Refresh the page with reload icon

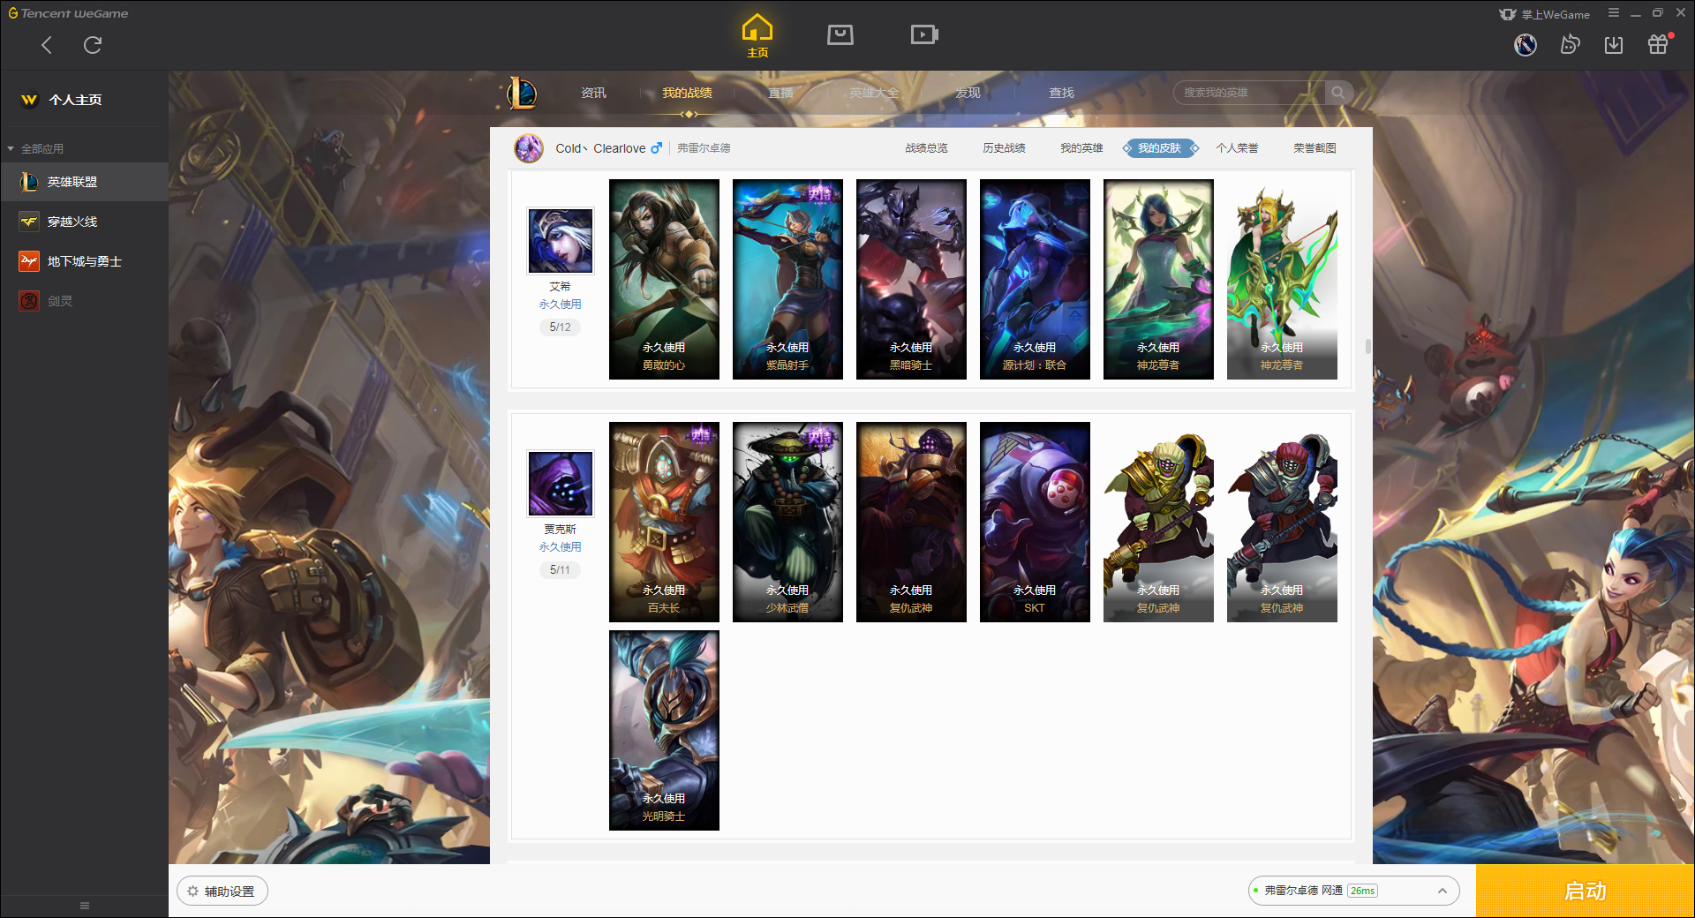click(x=93, y=45)
